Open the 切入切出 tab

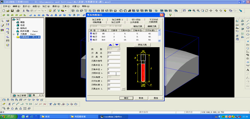[136, 20]
